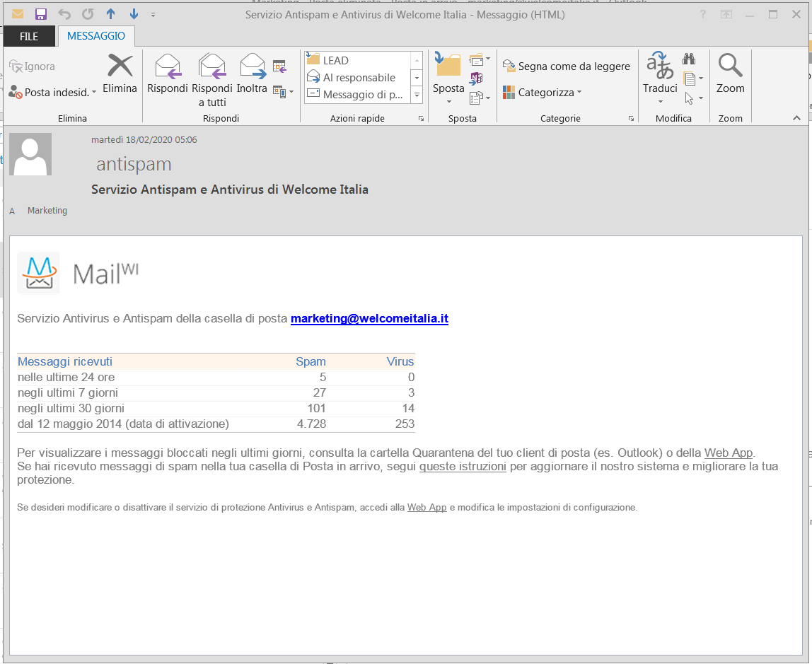This screenshot has width=812, height=664.
Task: Click the Virus column header
Action: pos(400,361)
